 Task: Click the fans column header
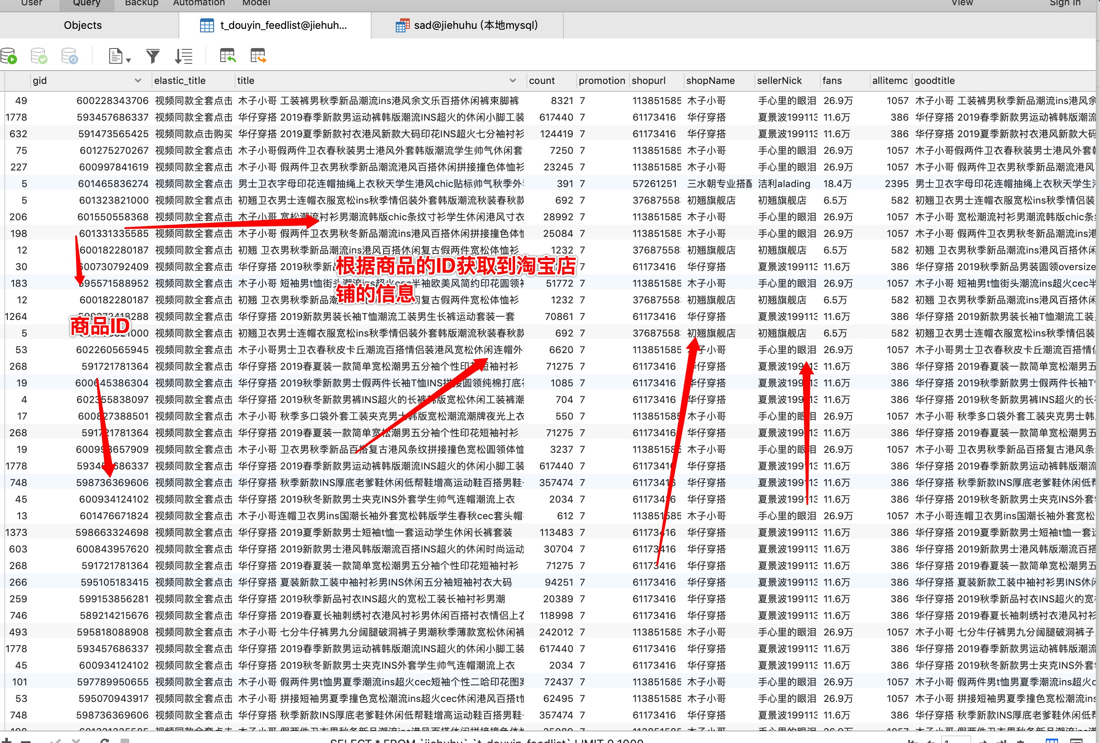(832, 80)
